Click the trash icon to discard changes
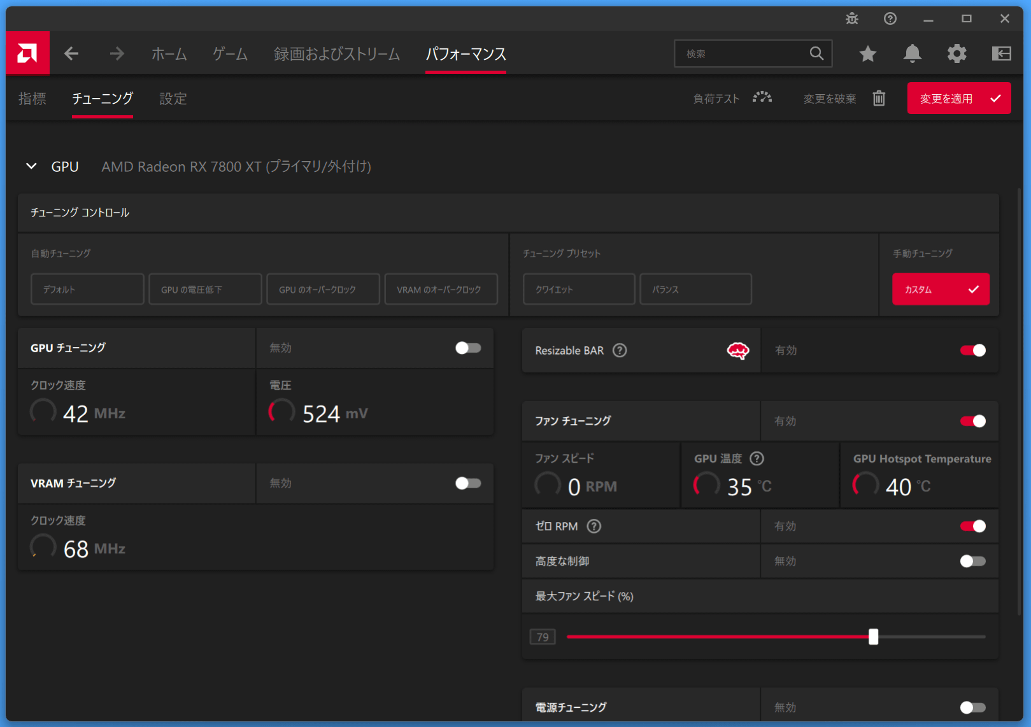The height and width of the screenshot is (727, 1031). 879,98
